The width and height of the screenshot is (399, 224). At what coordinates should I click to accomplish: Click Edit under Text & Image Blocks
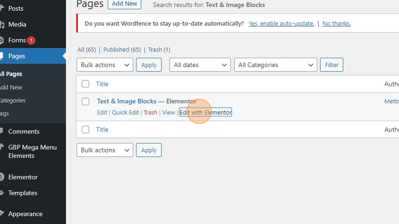(102, 112)
